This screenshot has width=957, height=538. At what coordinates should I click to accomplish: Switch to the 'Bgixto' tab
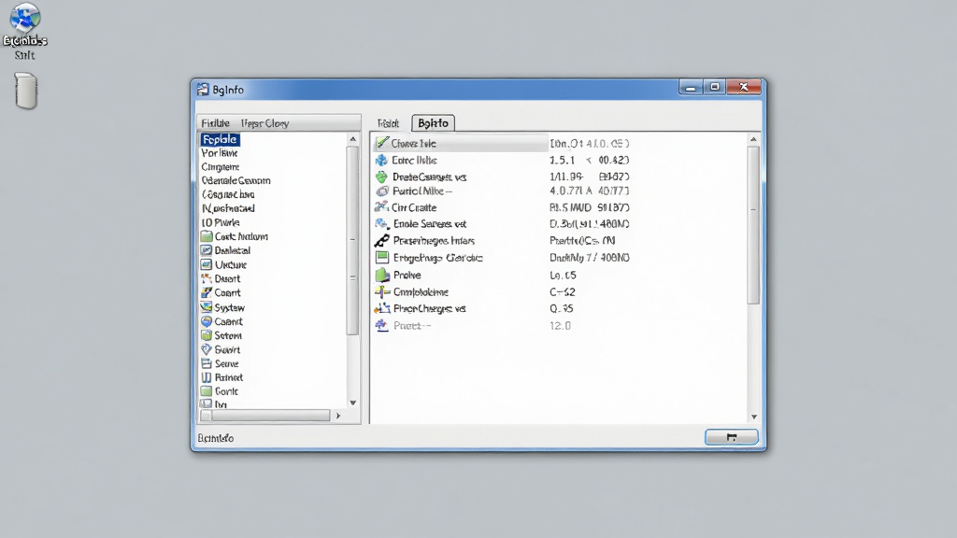click(x=433, y=123)
